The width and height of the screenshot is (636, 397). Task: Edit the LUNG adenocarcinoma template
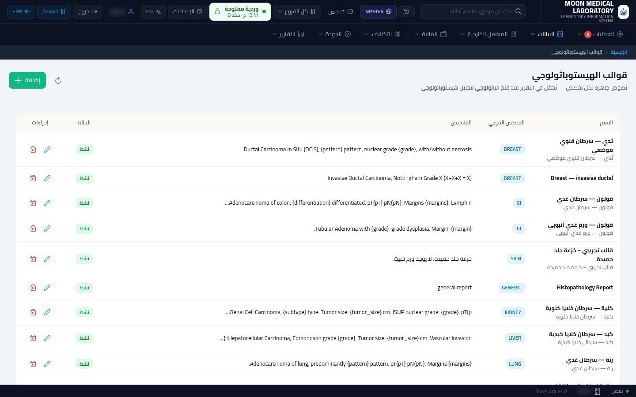47,364
